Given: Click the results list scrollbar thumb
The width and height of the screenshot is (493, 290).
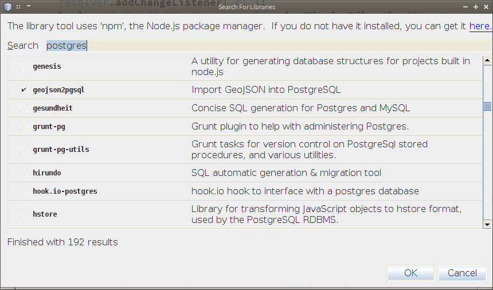Looking at the screenshot, I should click(487, 106).
